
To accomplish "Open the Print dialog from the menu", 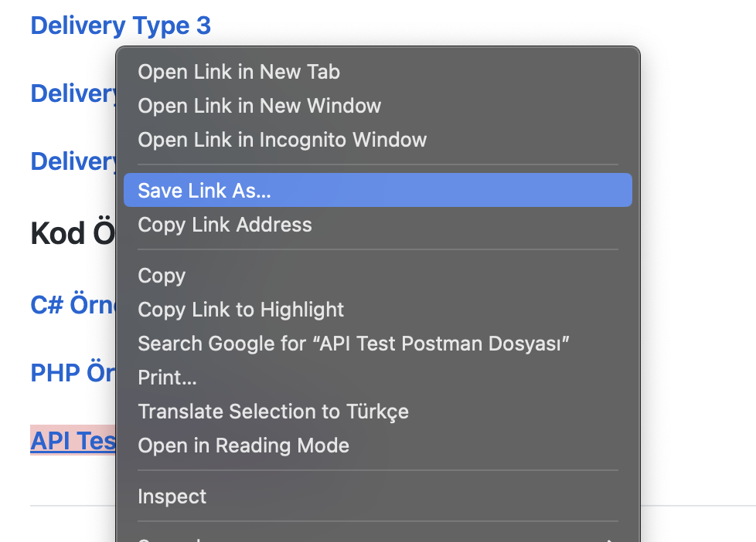I will 167,378.
